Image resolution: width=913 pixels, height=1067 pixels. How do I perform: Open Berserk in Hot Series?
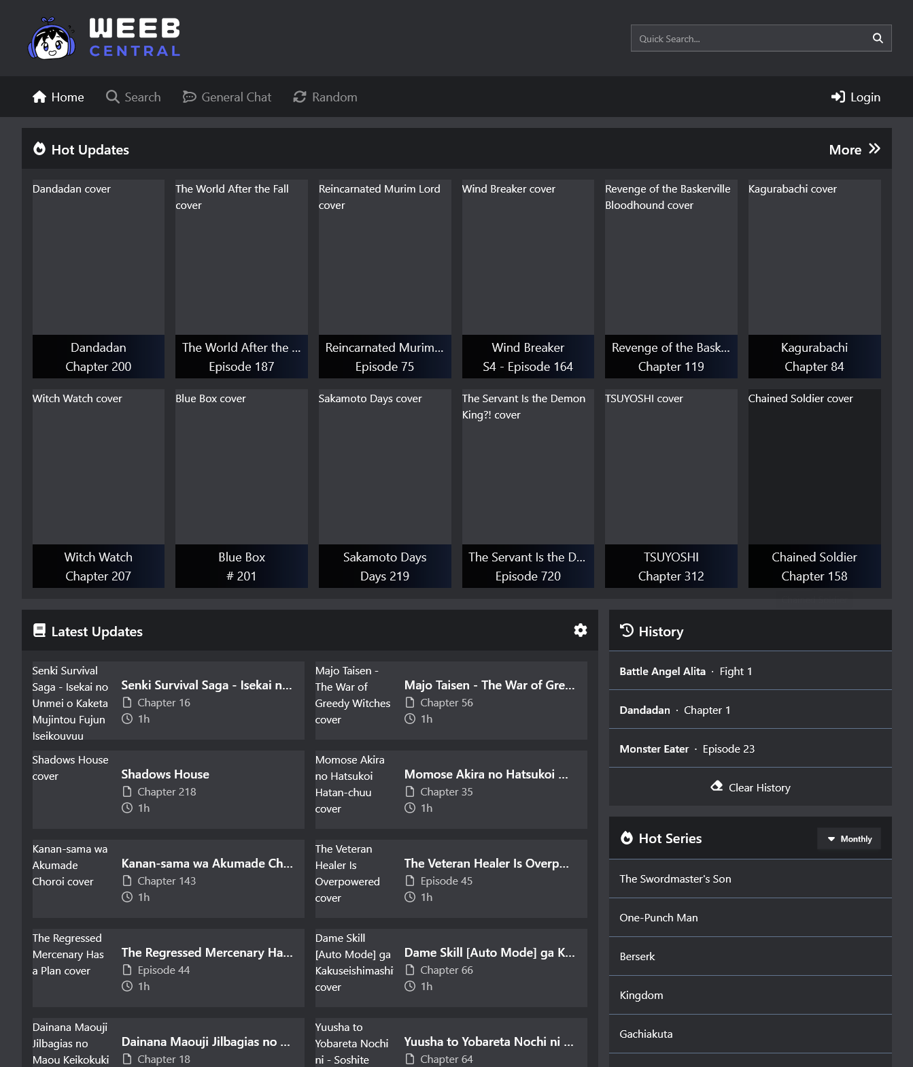751,956
